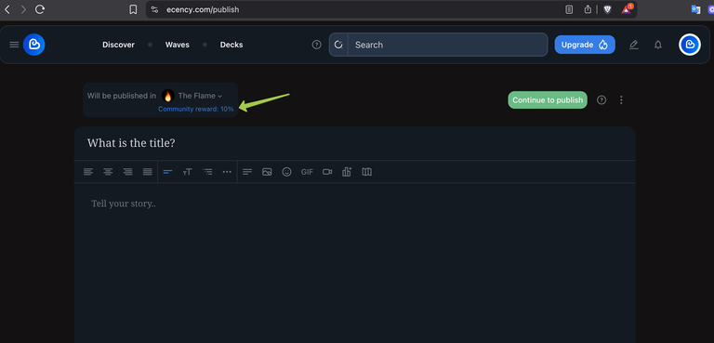714x343 pixels.
Task: Go to Discover
Action: [118, 45]
